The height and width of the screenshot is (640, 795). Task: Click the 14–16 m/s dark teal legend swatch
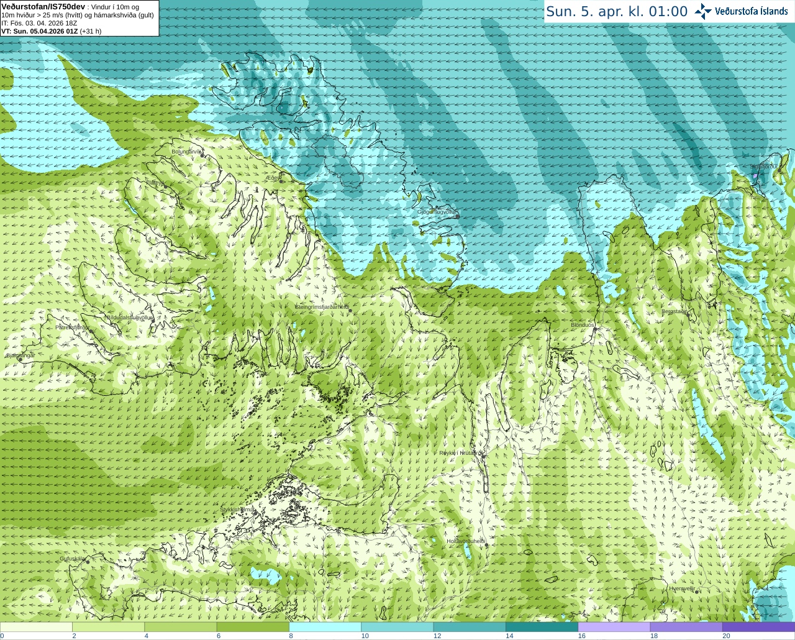click(542, 627)
